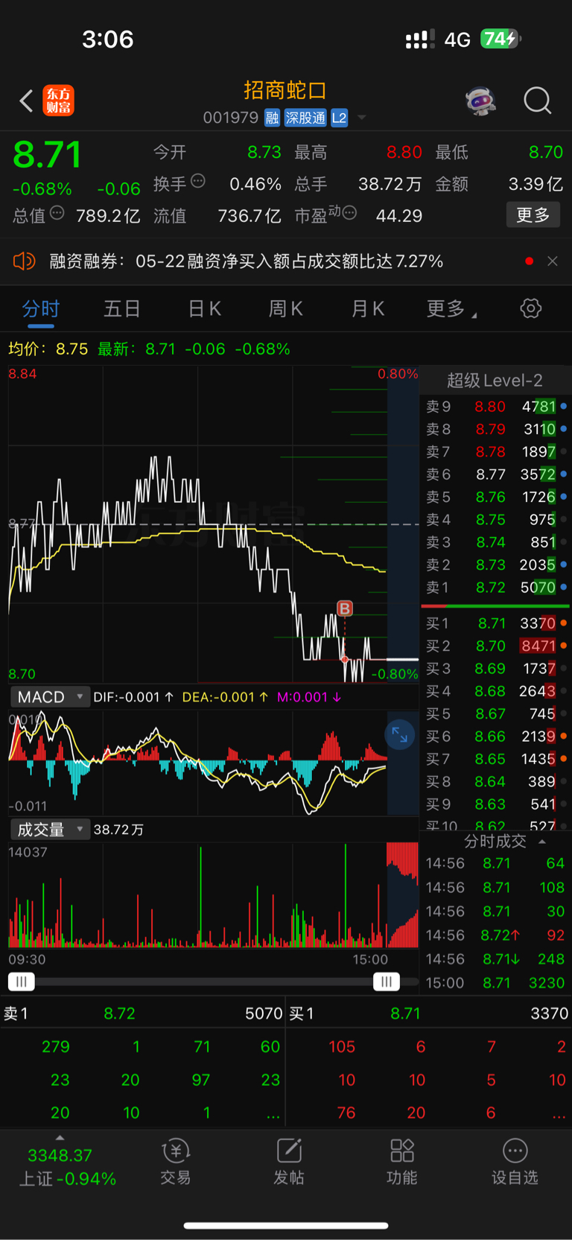Open the 功能 functions icon

[x=402, y=1162]
